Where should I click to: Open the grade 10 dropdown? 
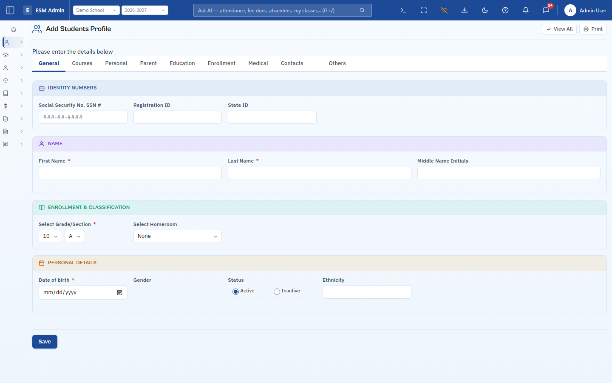pos(50,236)
